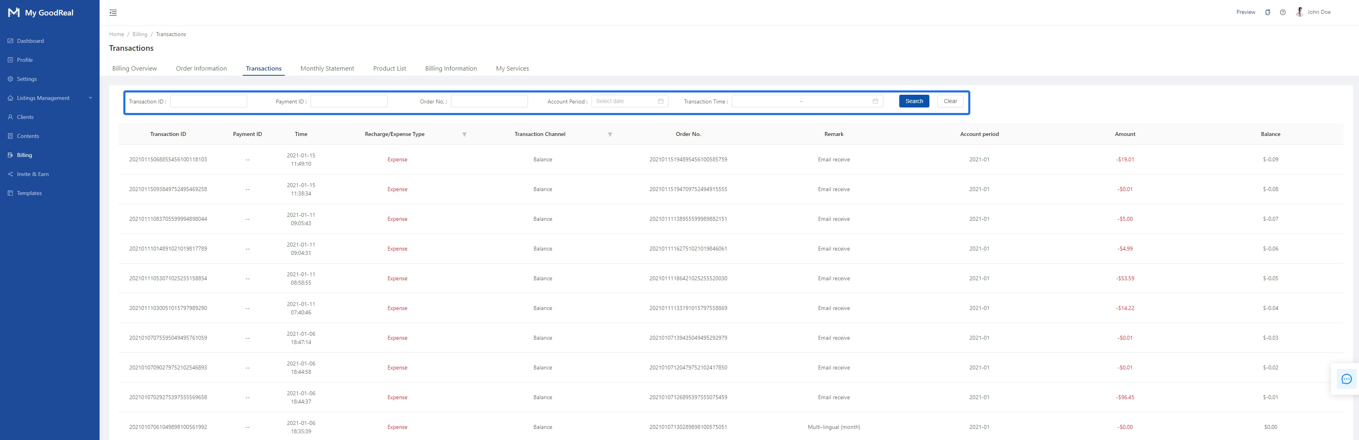Click inside the Transaction ID input field
1359x440 pixels.
tap(208, 101)
